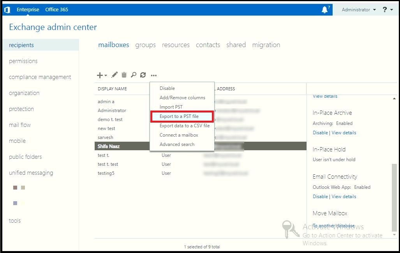Screen dimensions: 400x253
Task: Click Disable under In-Place Archive
Action: (320, 133)
